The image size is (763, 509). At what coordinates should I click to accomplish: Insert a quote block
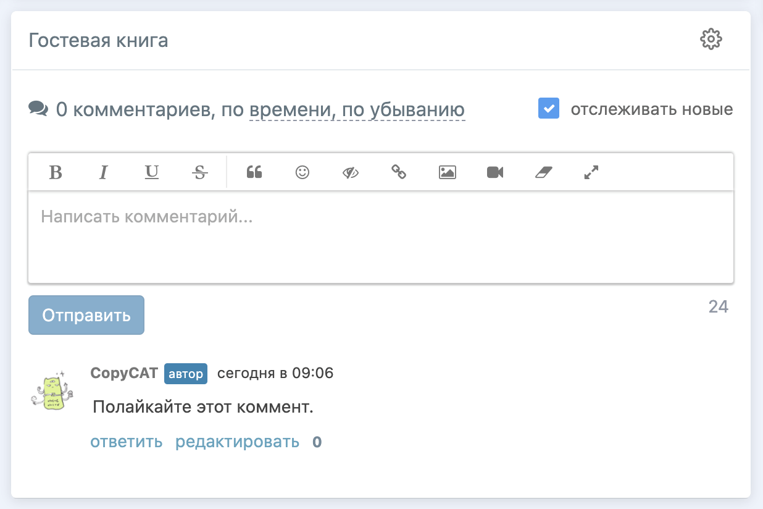click(x=254, y=172)
